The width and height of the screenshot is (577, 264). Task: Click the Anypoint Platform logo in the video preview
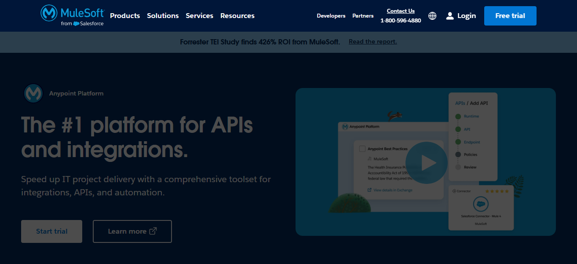[345, 127]
